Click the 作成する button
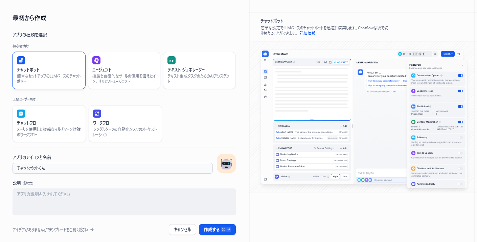477x242 pixels. 217,230
